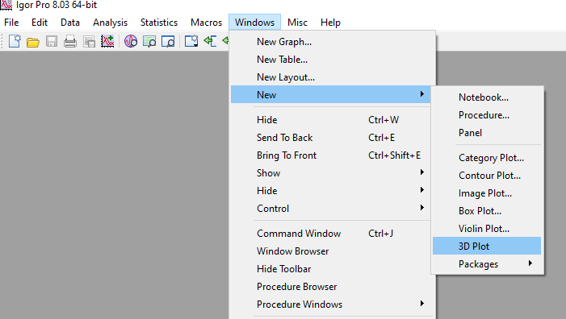This screenshot has width=566, height=319.
Task: Open the Statistics menu
Action: (159, 23)
